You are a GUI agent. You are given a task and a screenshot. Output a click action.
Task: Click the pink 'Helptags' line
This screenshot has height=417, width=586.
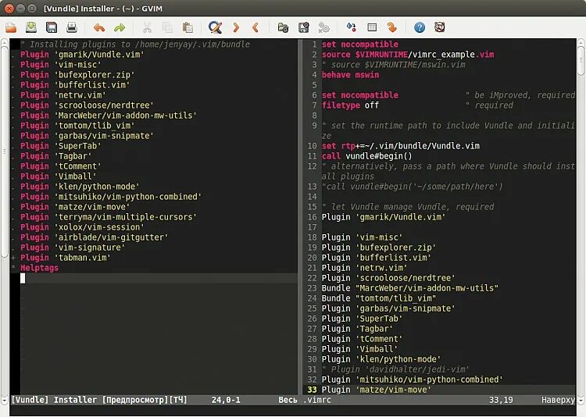click(39, 268)
